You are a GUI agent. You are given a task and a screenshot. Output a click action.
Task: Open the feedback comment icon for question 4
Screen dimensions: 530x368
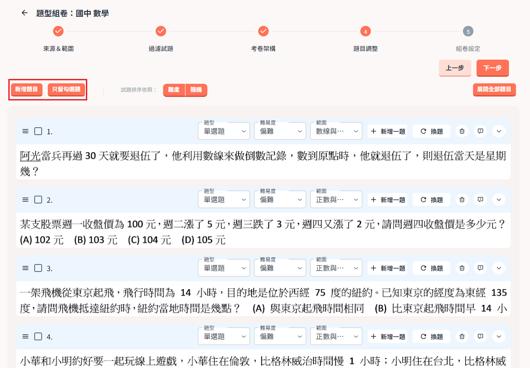(x=480, y=336)
